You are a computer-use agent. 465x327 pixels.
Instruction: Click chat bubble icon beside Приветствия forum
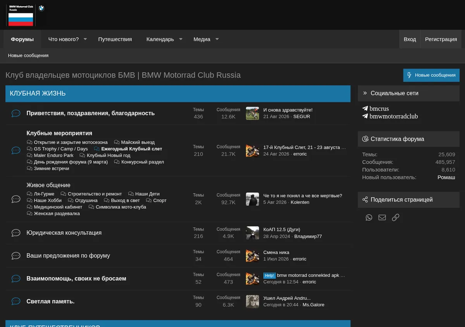click(16, 113)
